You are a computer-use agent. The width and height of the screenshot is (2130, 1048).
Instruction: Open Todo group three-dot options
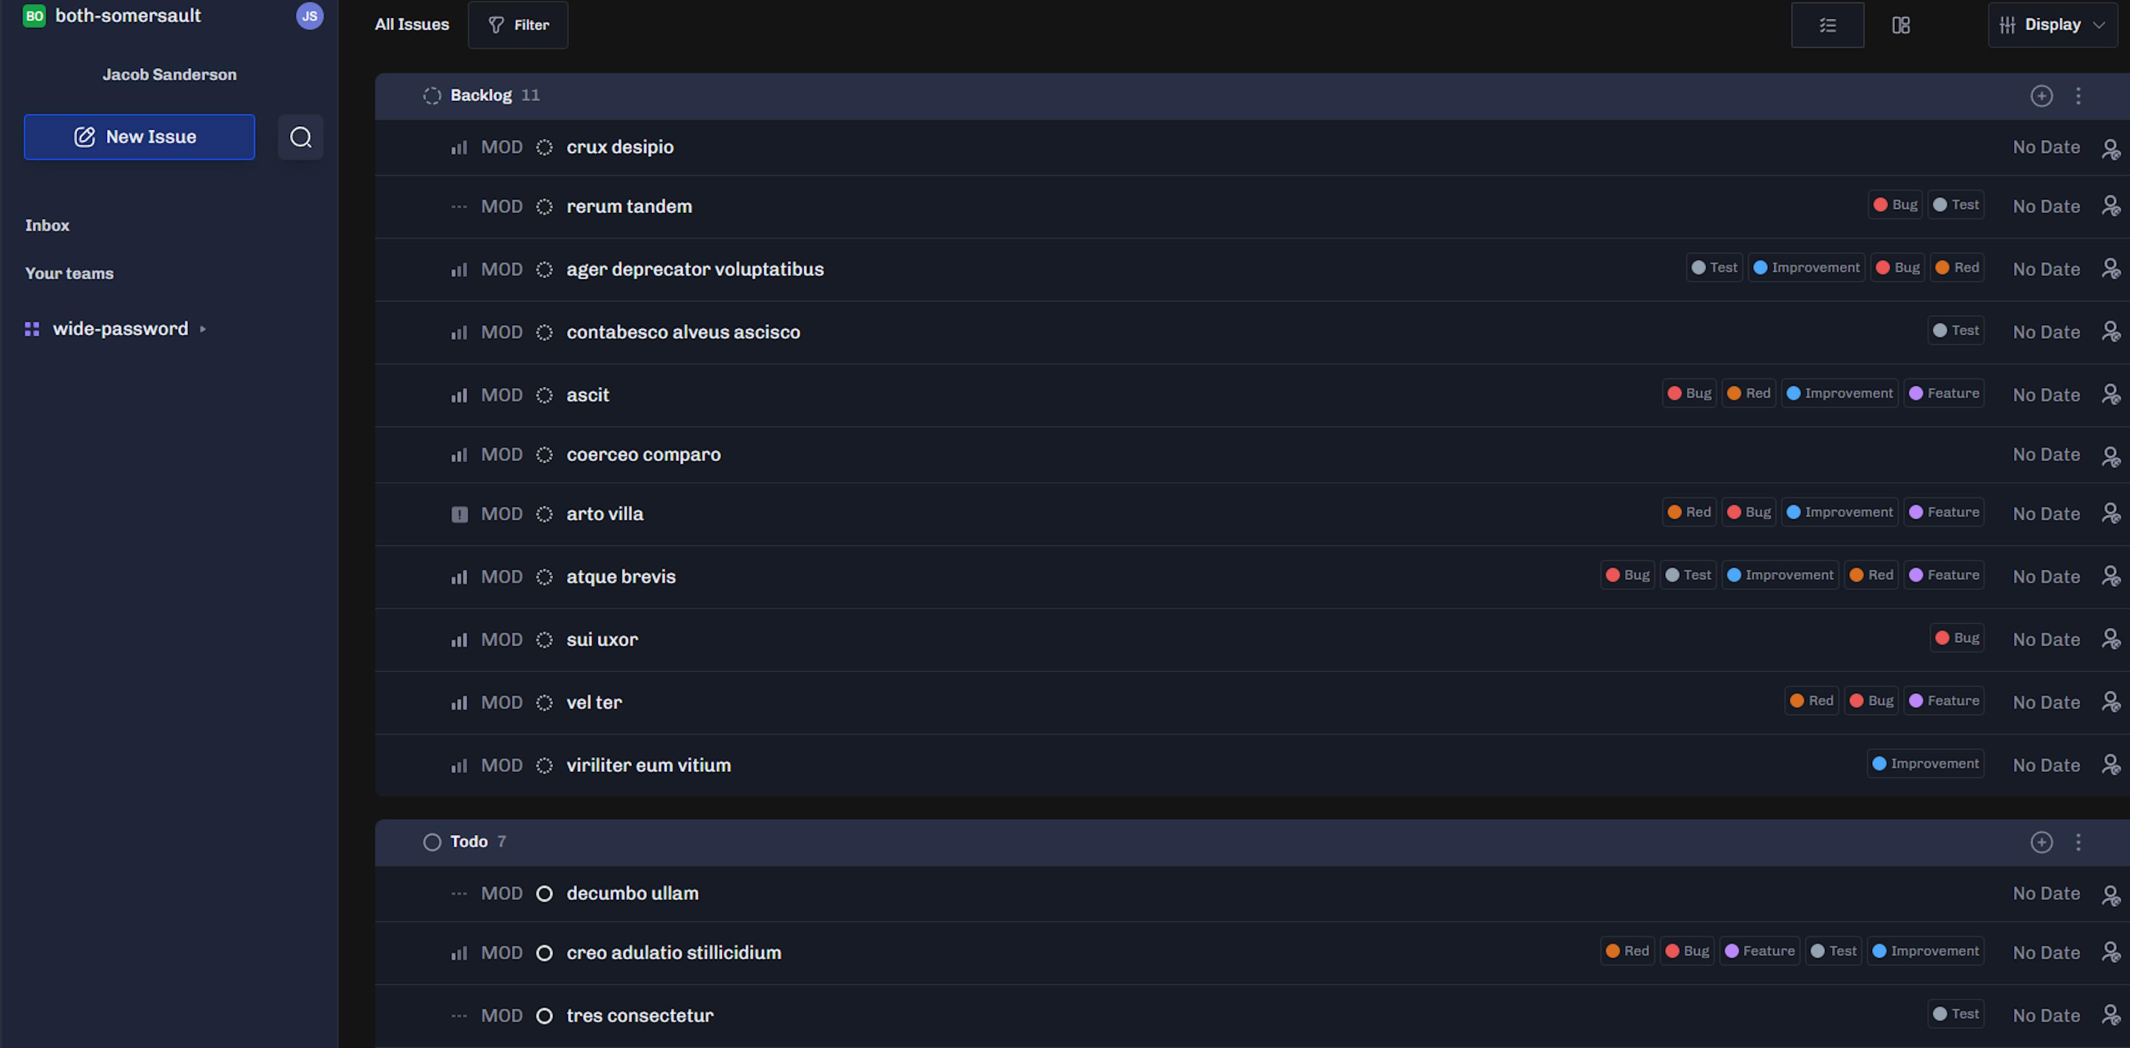(2078, 841)
